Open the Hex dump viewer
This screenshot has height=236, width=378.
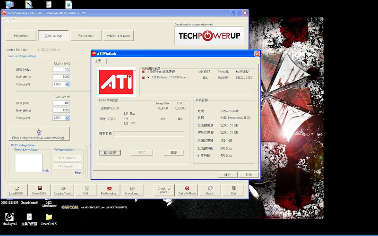point(132,190)
